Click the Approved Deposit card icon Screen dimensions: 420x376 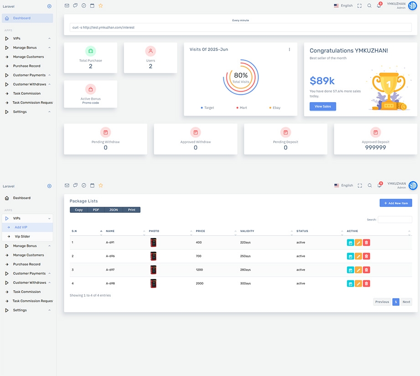coord(375,132)
